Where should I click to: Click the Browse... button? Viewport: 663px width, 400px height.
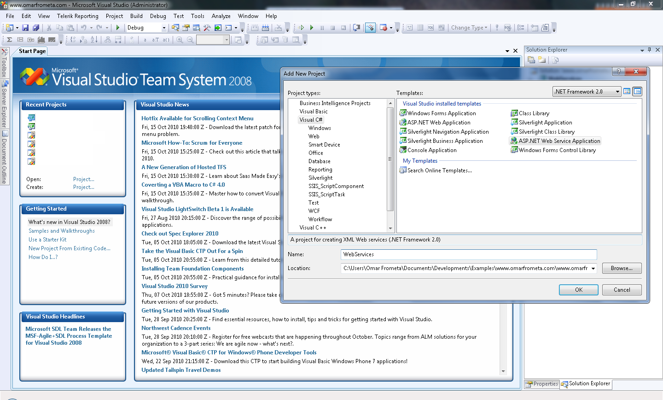[x=622, y=268]
